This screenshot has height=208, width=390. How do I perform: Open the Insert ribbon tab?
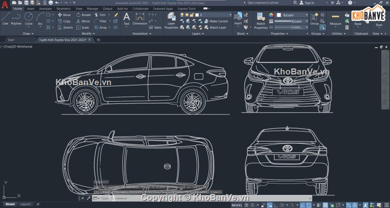click(x=31, y=9)
